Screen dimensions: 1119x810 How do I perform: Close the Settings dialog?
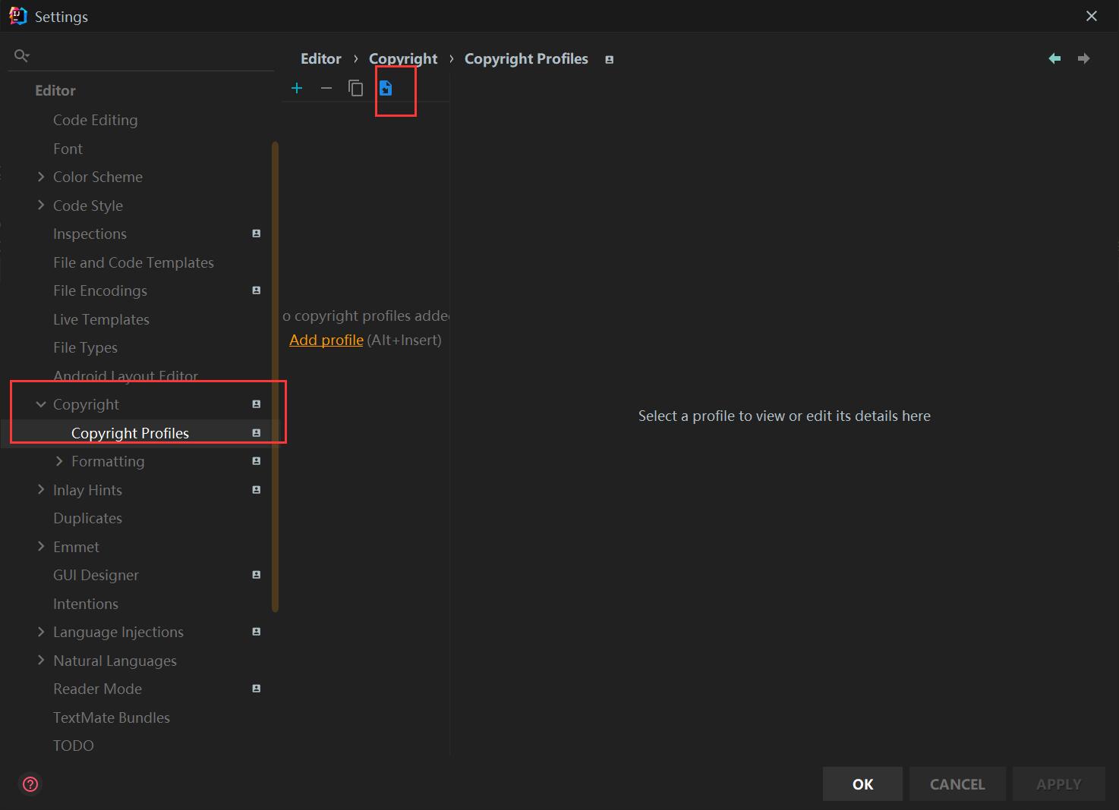(1092, 16)
